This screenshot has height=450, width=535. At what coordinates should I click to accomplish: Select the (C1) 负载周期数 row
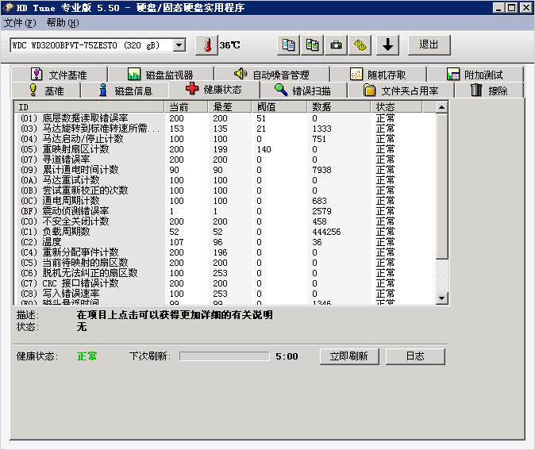tap(226, 232)
